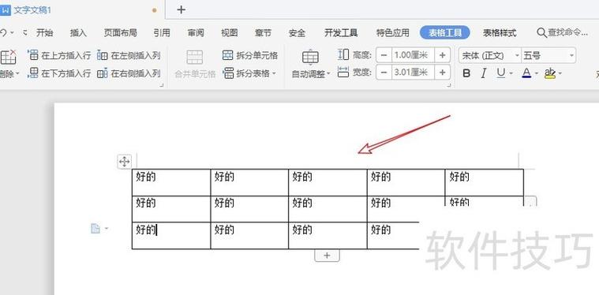
Task: Click the Undo icon
Action: coord(3,33)
